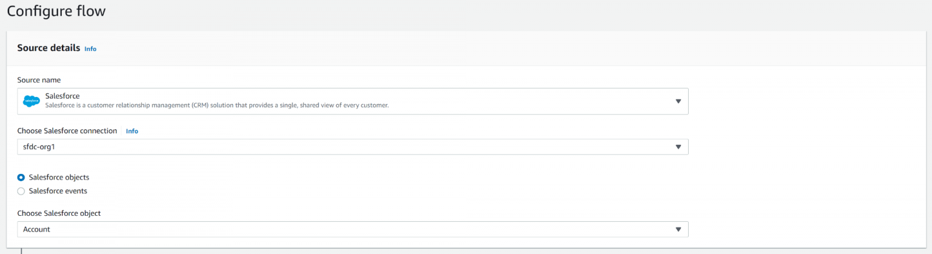Viewport: 932px width, 254px height.
Task: Click the Source name field label
Action: point(39,80)
